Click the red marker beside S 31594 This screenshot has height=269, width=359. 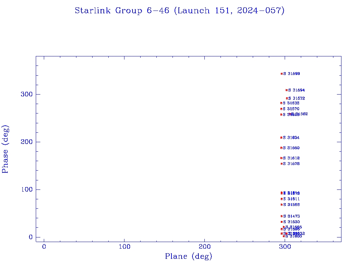(287, 90)
